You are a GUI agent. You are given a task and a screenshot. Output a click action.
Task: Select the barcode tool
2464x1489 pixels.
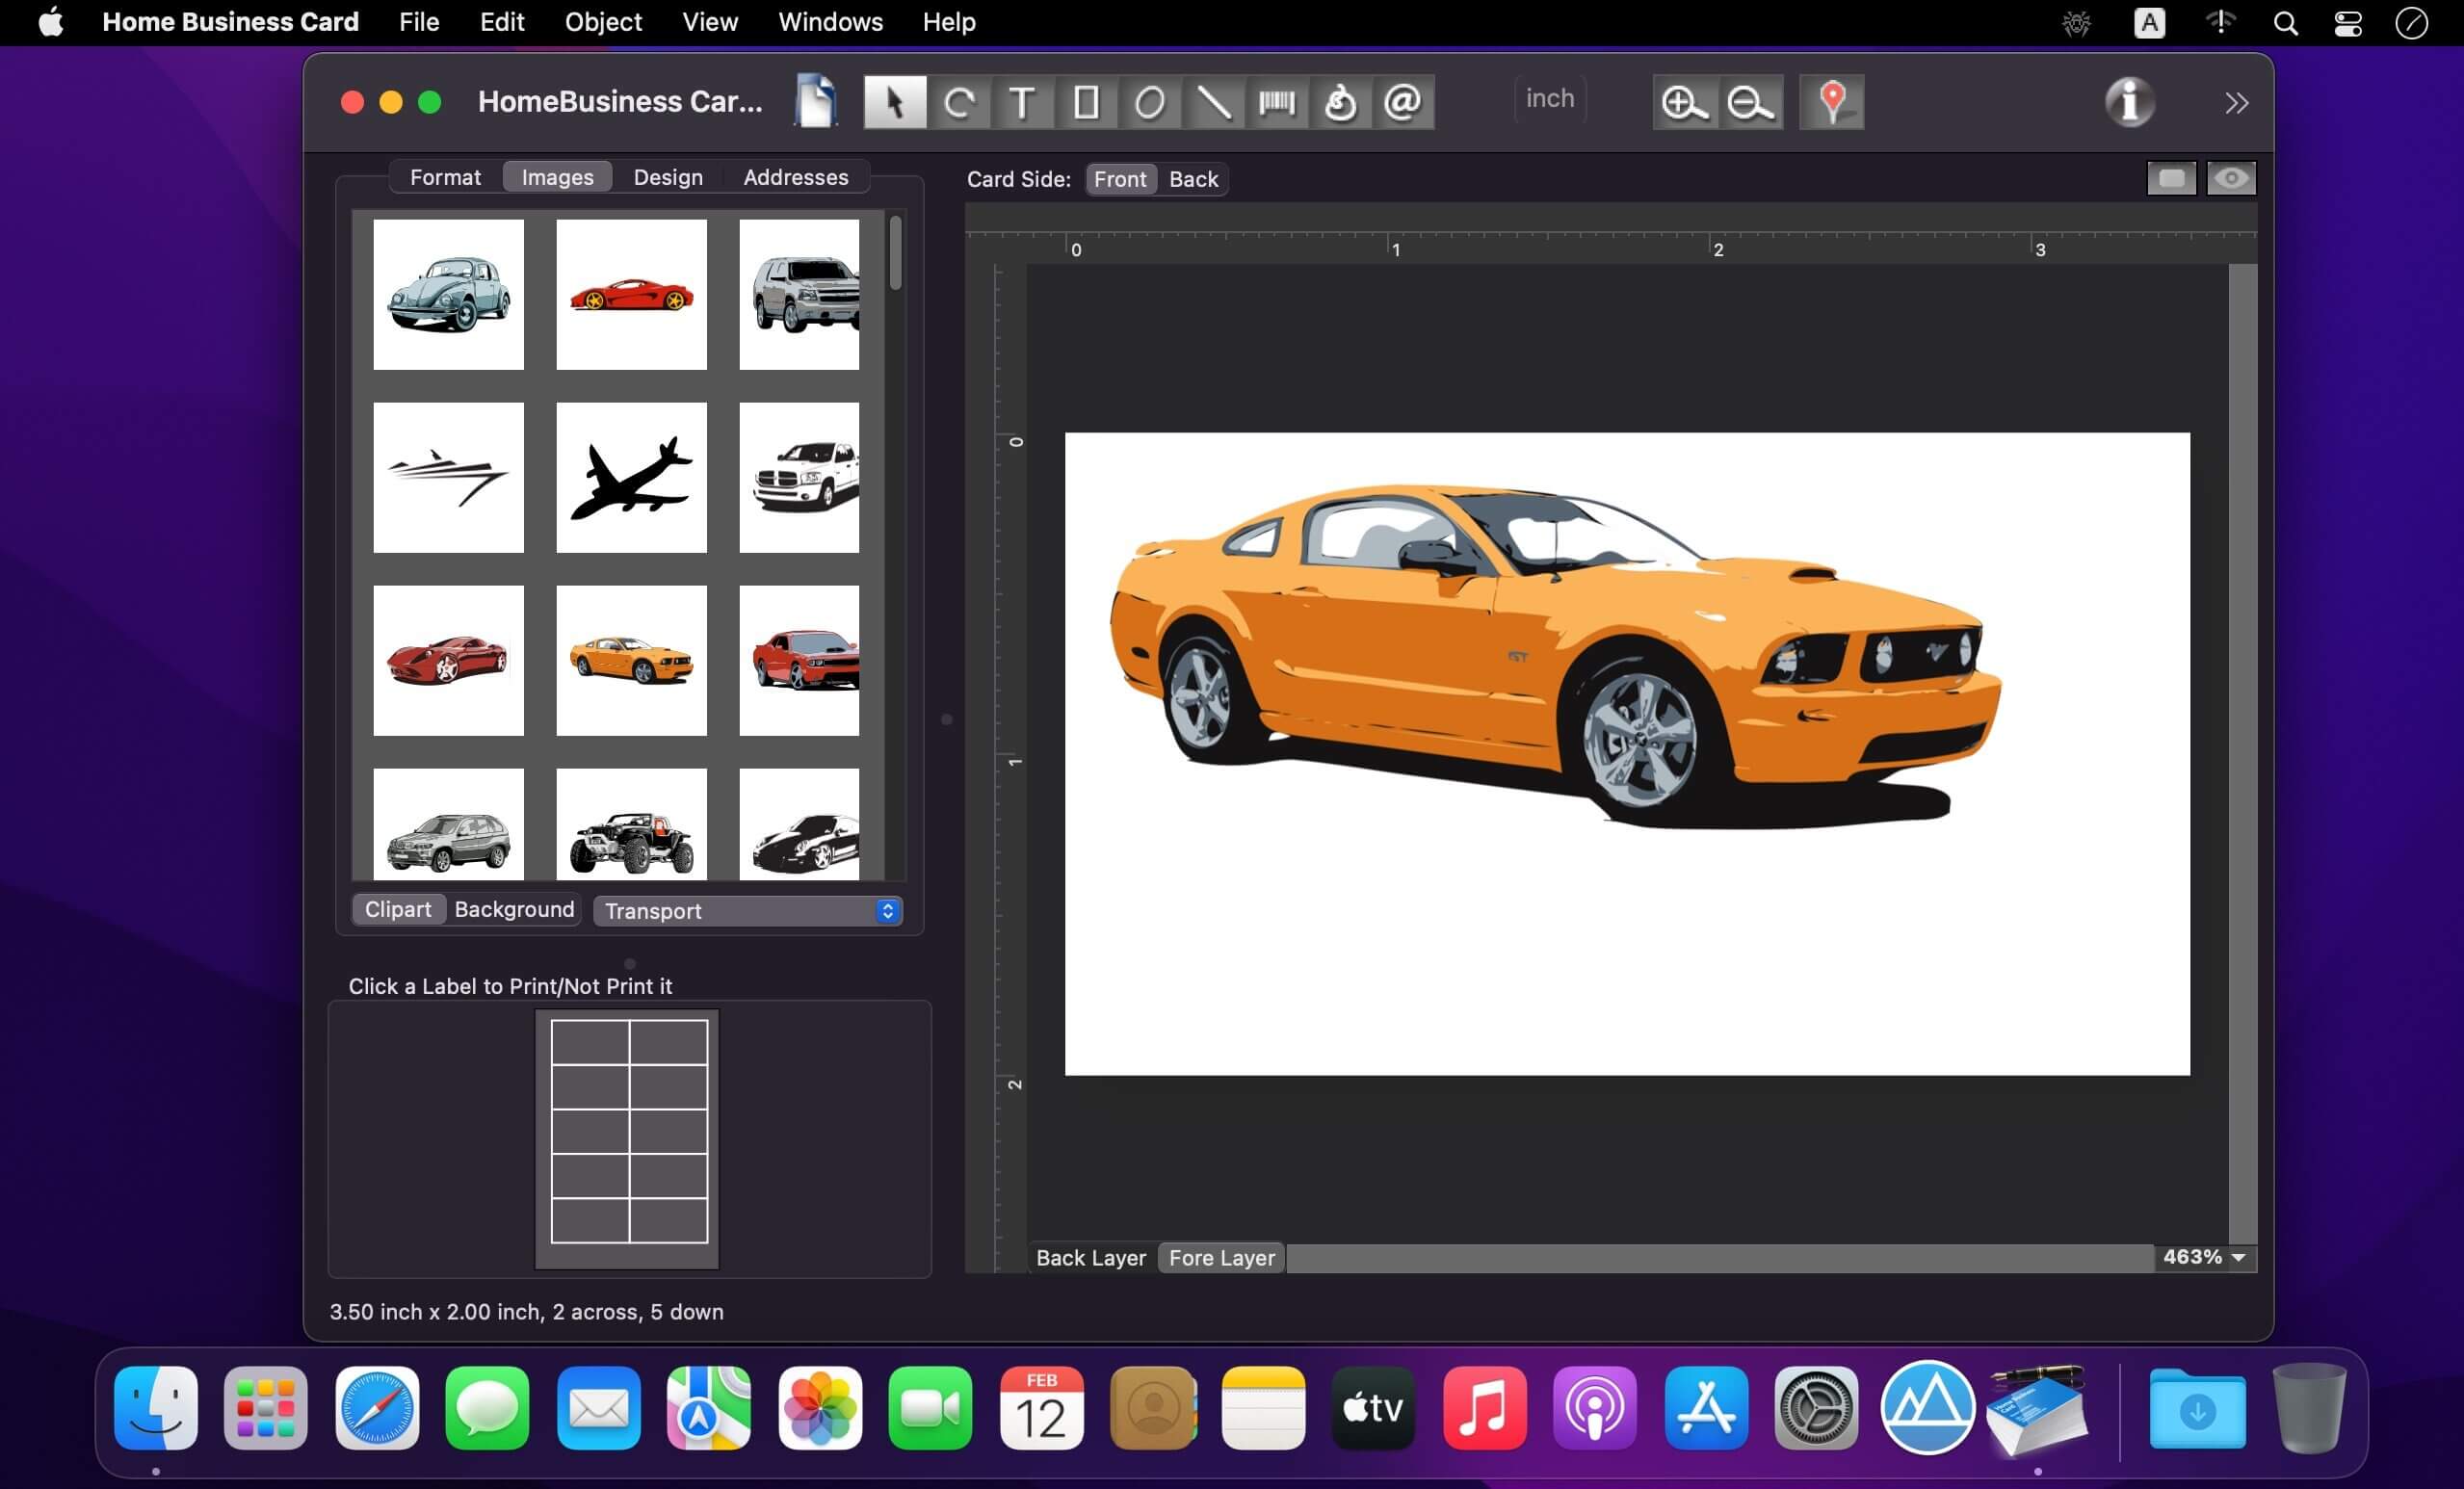[1277, 102]
